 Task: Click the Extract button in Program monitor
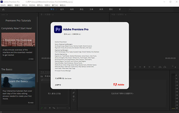tap(165, 67)
